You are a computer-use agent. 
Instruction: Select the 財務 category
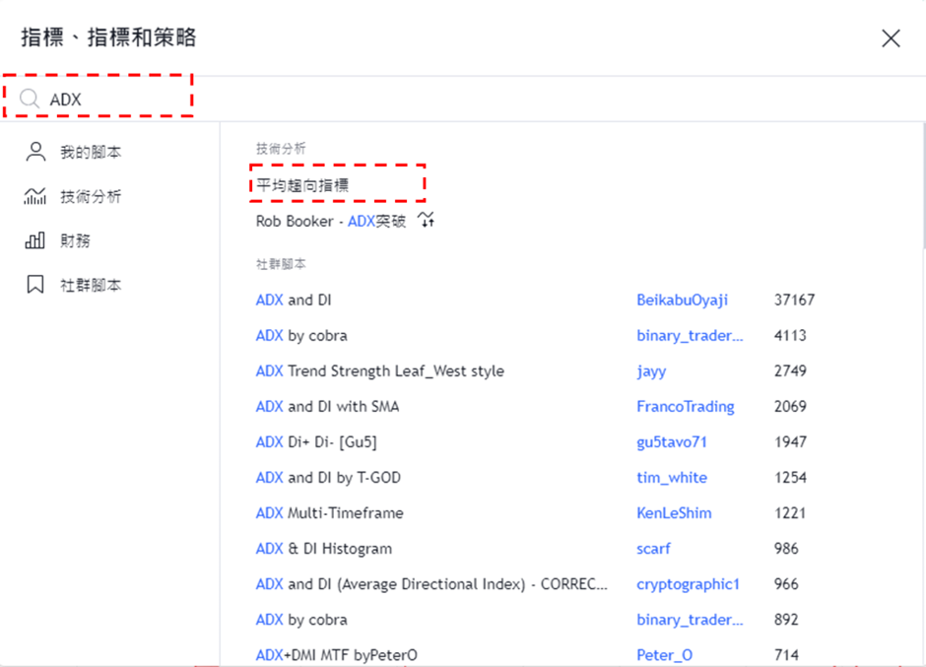(75, 241)
